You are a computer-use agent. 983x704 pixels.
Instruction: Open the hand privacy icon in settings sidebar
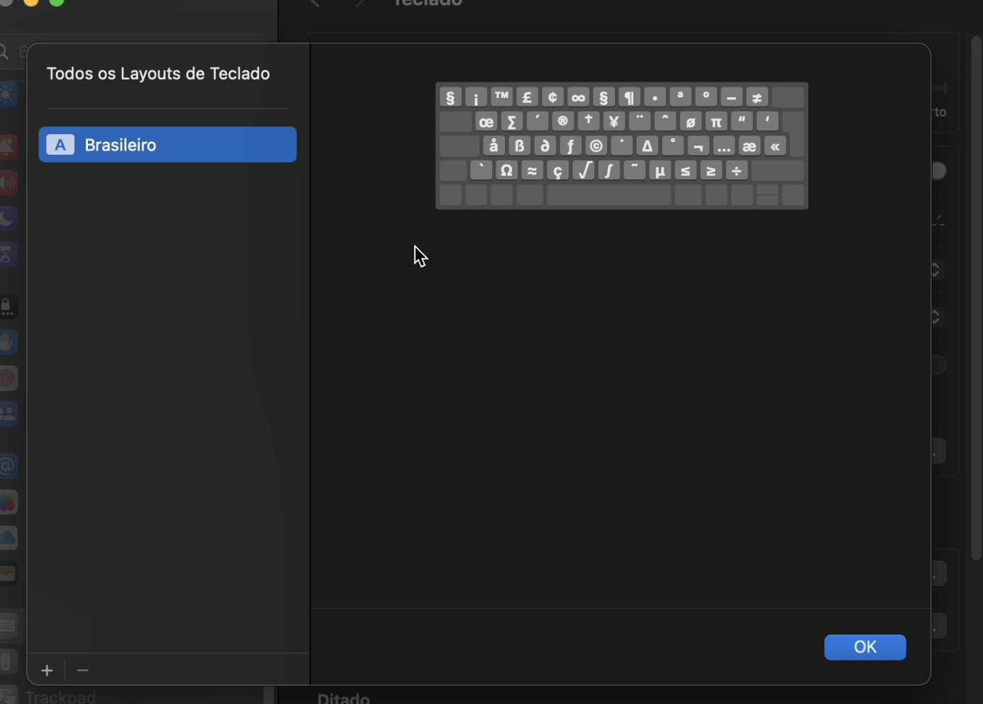(7, 343)
